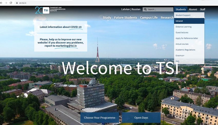Switch site language to Latvian
This screenshot has height=125, width=218.
[125, 9]
